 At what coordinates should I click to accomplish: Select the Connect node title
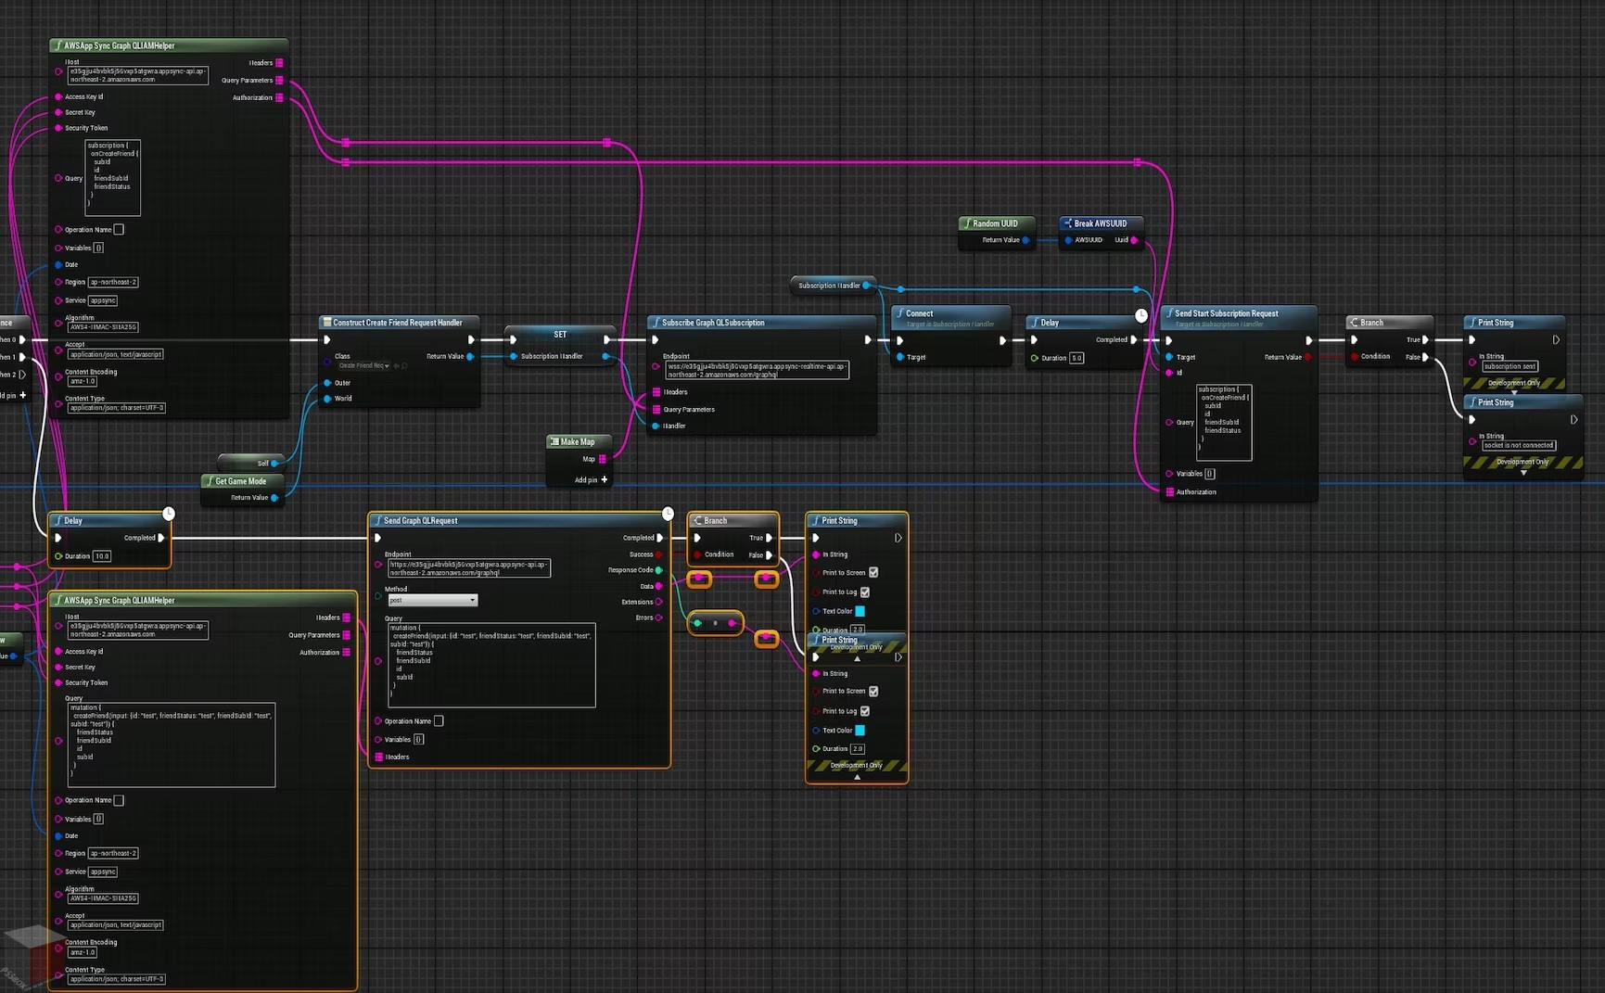[919, 313]
